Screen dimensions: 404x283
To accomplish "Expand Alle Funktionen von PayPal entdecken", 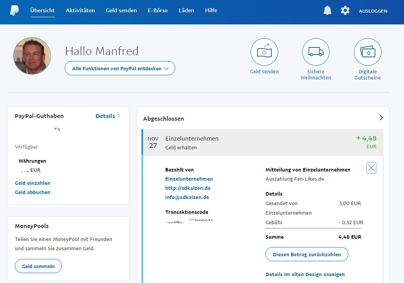I will 120,69.
